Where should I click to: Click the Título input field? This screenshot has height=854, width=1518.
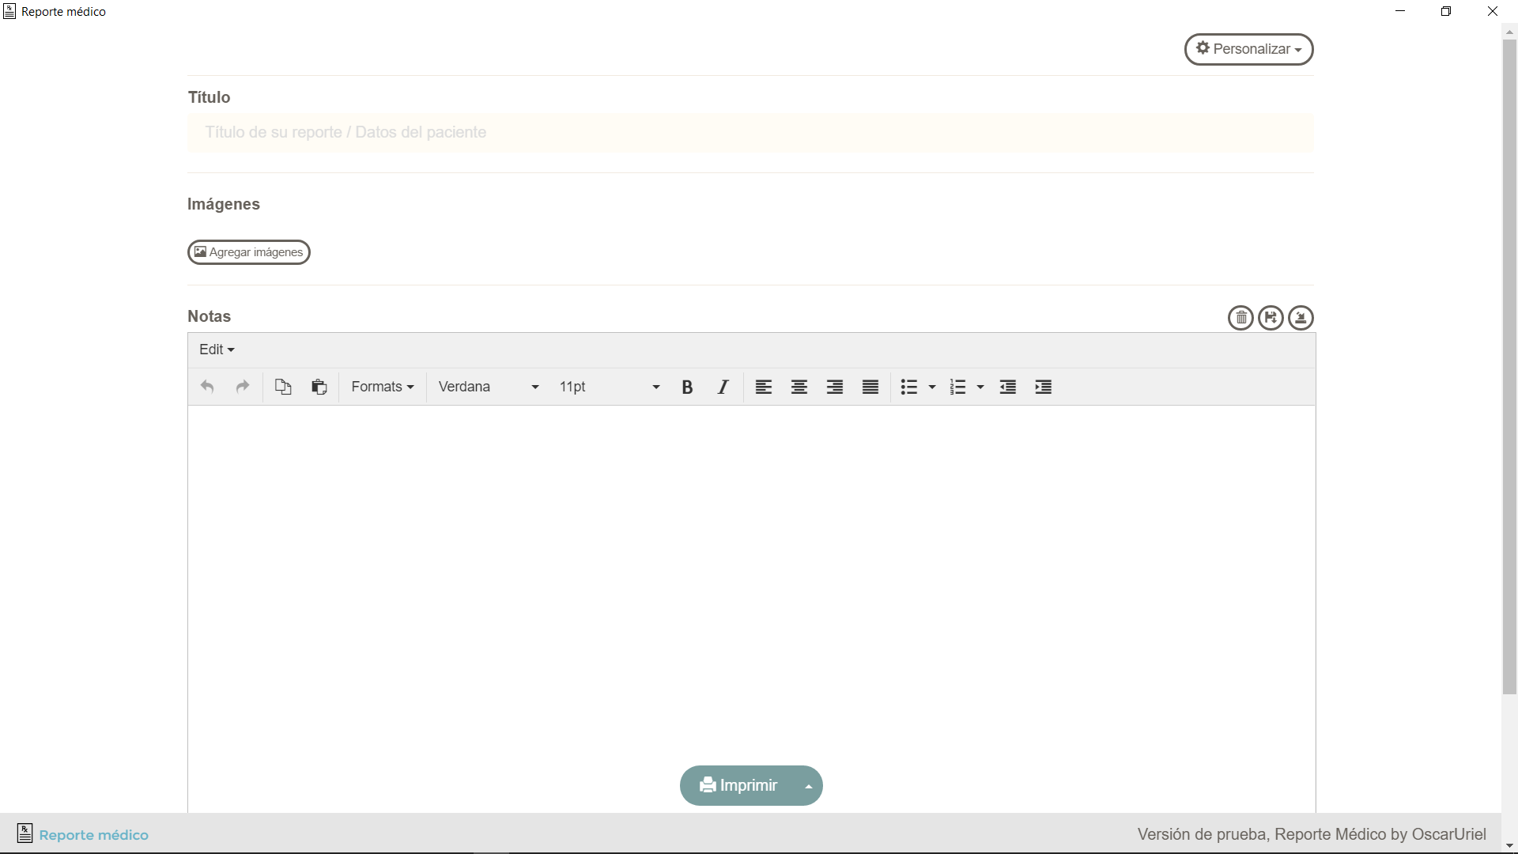(750, 133)
